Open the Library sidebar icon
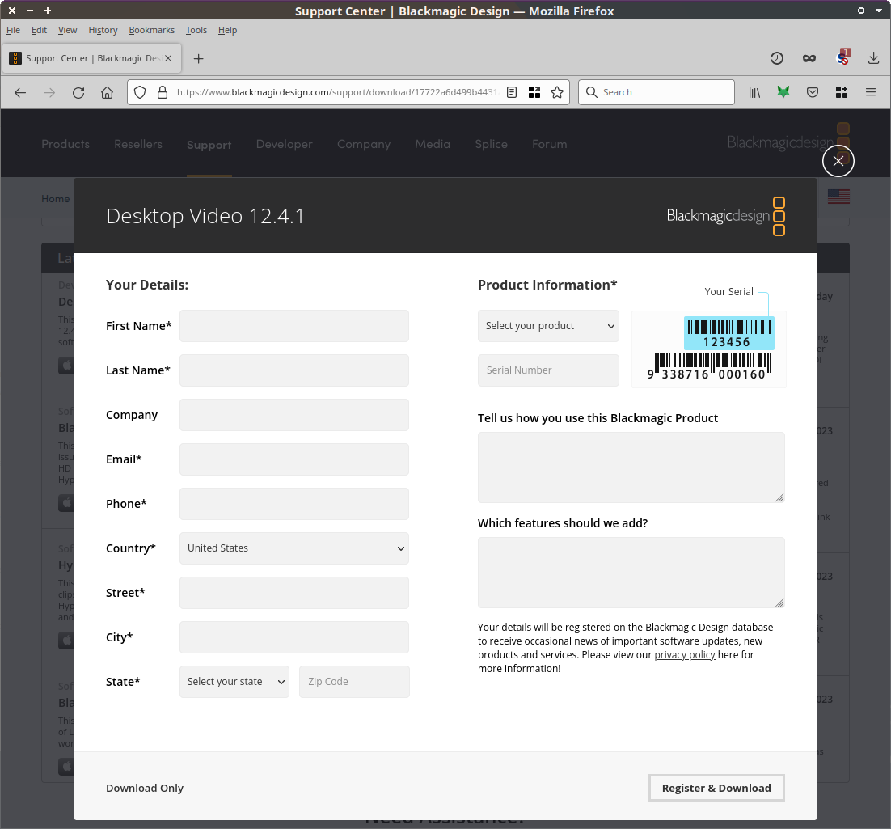Image resolution: width=891 pixels, height=829 pixels. coord(754,92)
